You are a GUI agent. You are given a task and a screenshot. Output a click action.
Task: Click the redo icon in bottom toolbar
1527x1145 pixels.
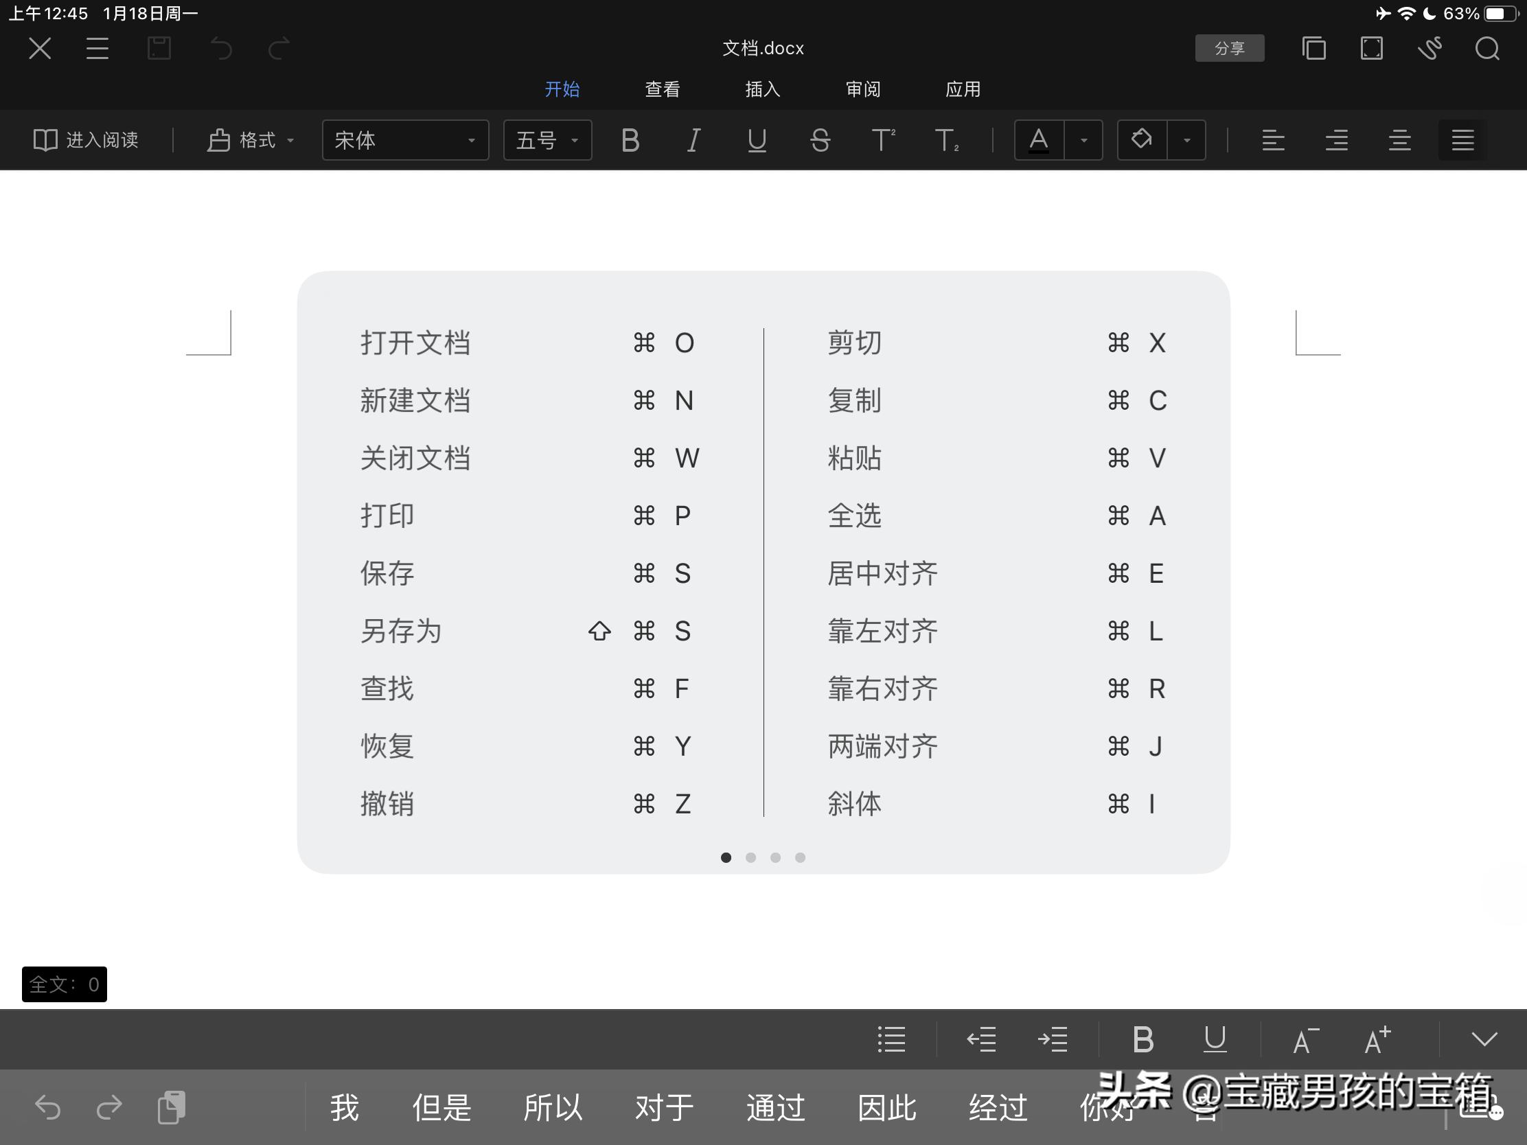point(110,1107)
